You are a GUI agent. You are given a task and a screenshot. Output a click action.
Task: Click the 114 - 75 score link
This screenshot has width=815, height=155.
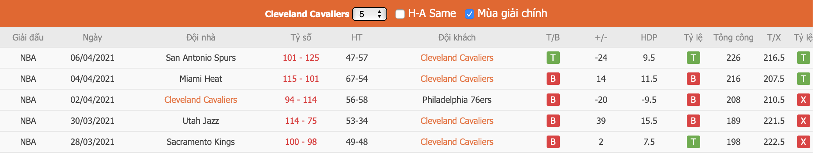(301, 121)
